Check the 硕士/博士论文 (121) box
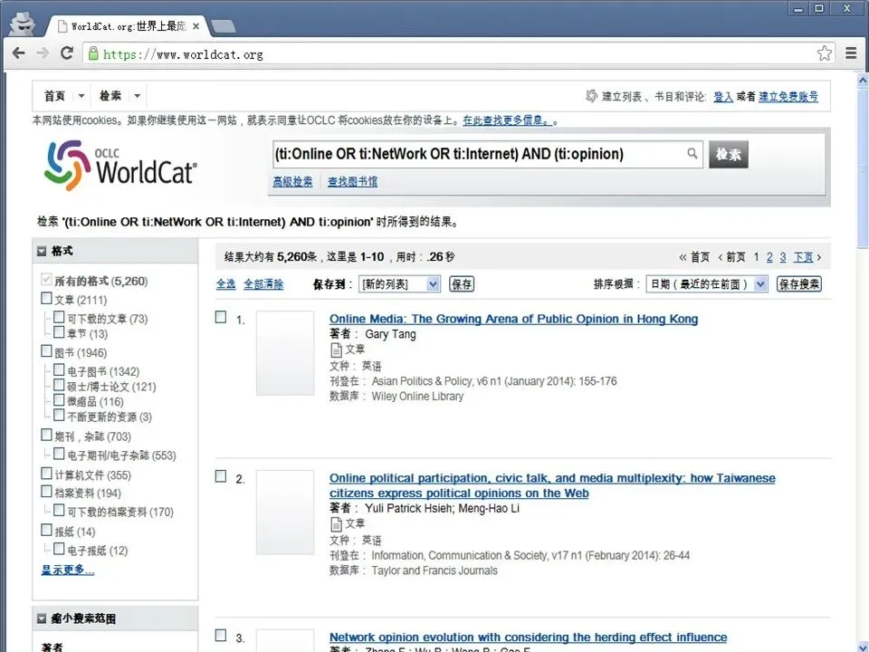 pos(59,385)
